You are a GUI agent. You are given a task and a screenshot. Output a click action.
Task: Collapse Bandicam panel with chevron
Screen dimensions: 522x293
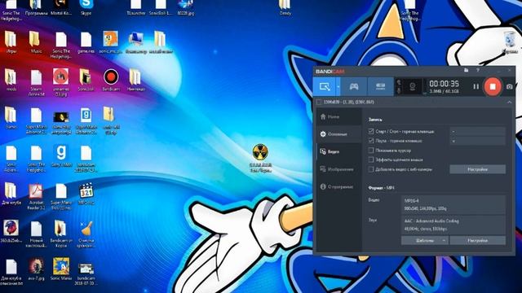[x=509, y=103]
